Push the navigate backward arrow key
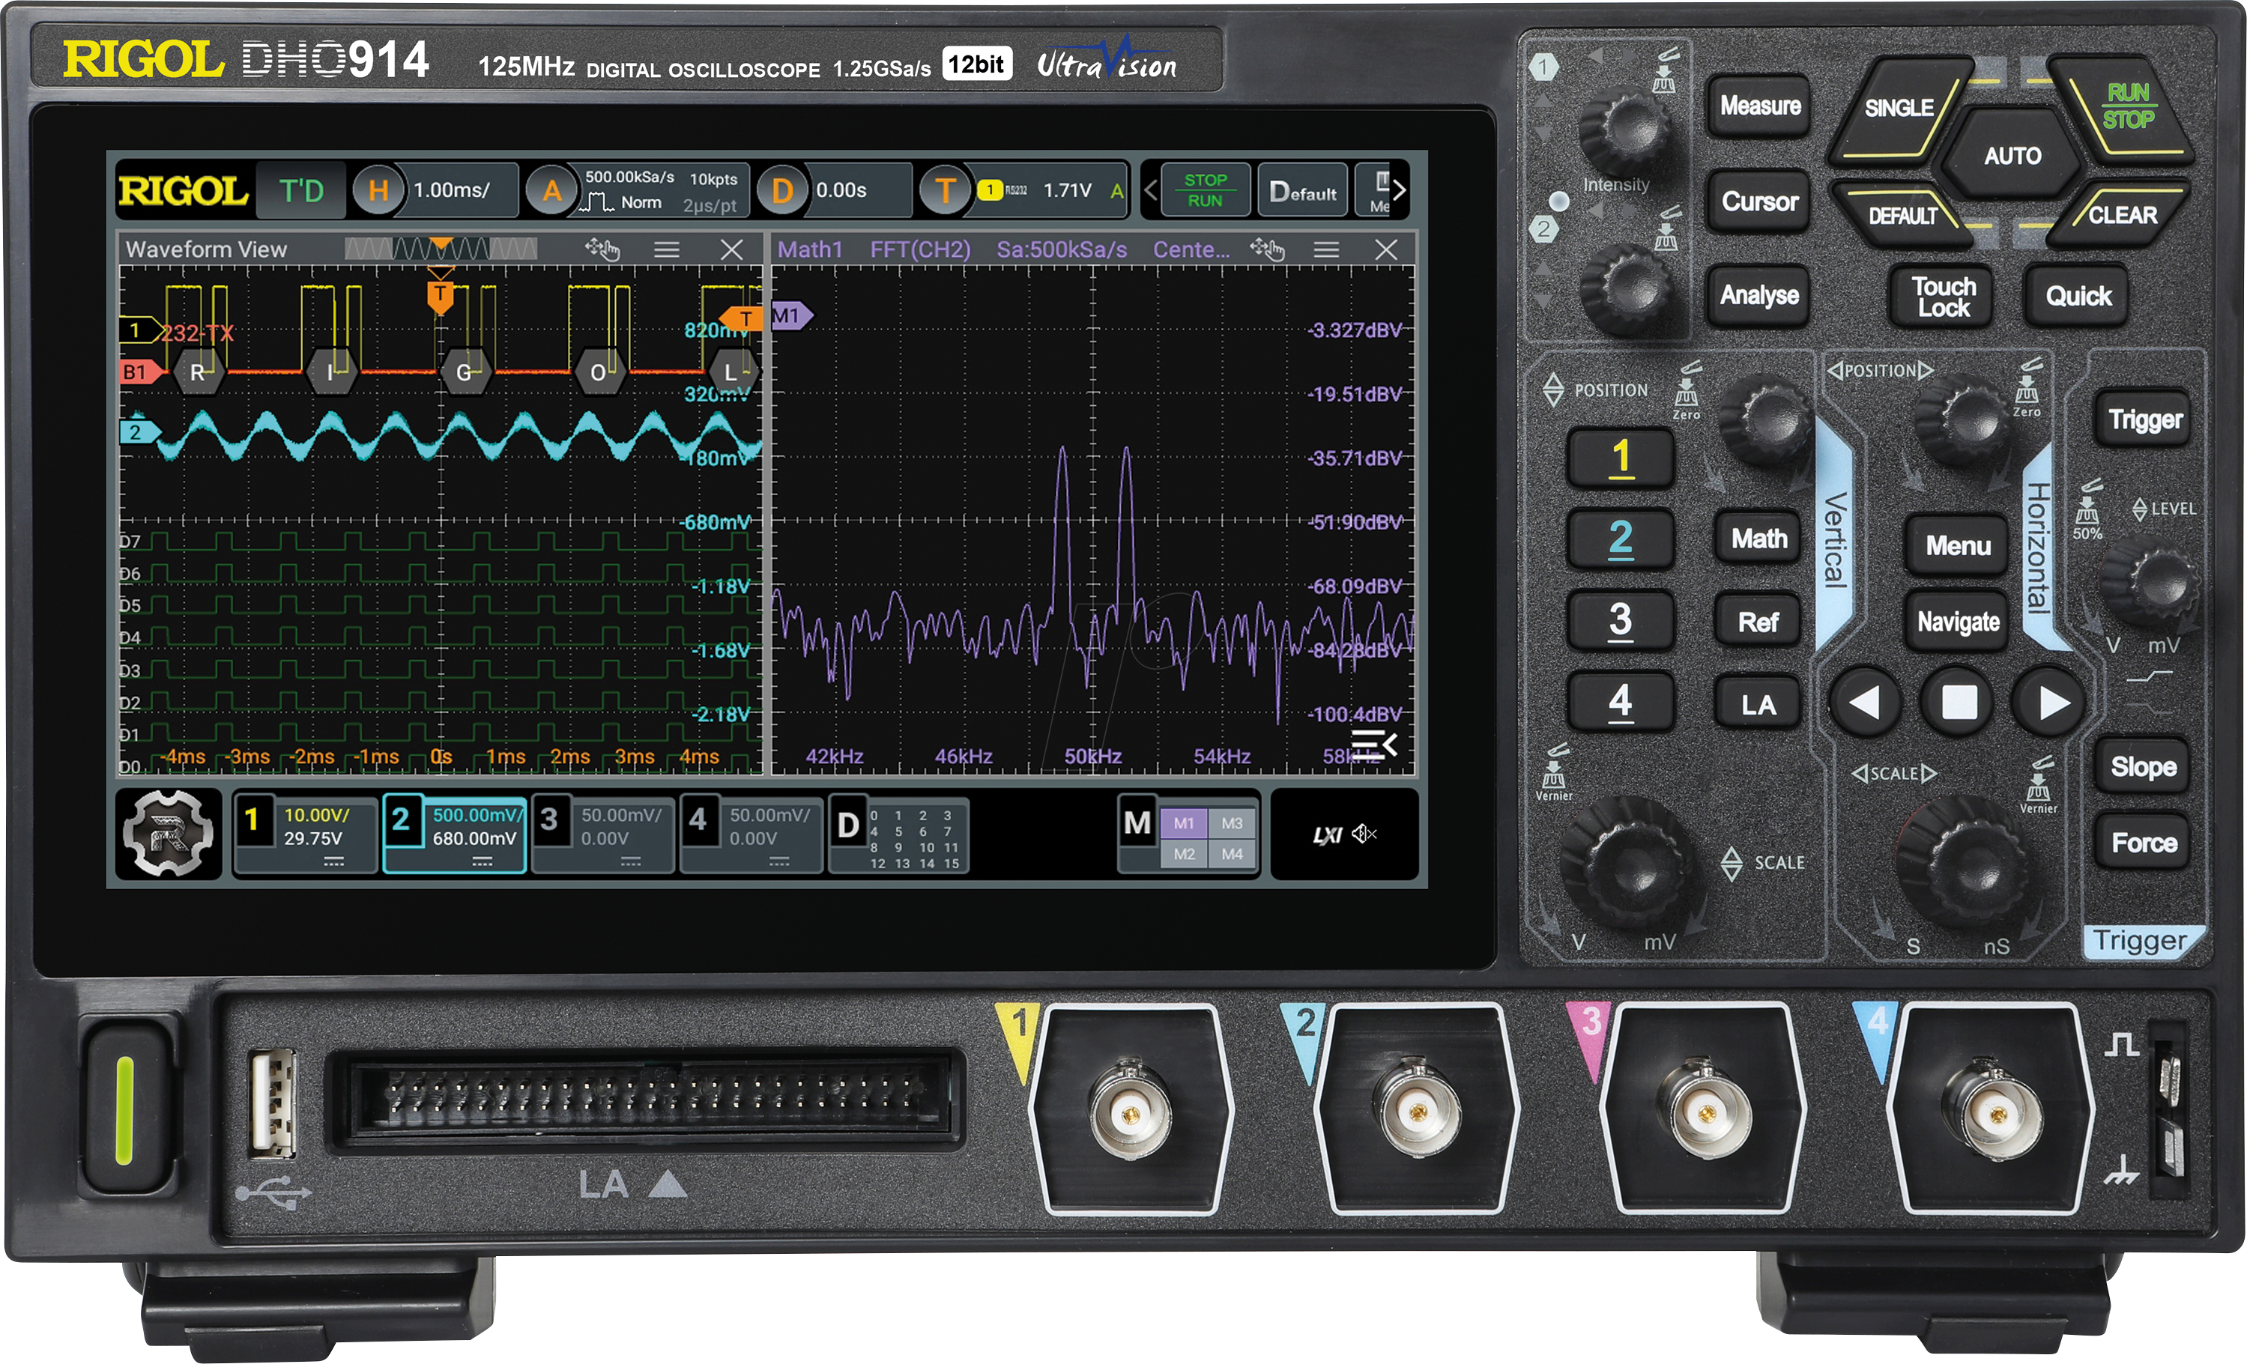 1865,702
